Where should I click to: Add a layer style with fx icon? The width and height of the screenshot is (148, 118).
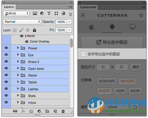point(23,111)
